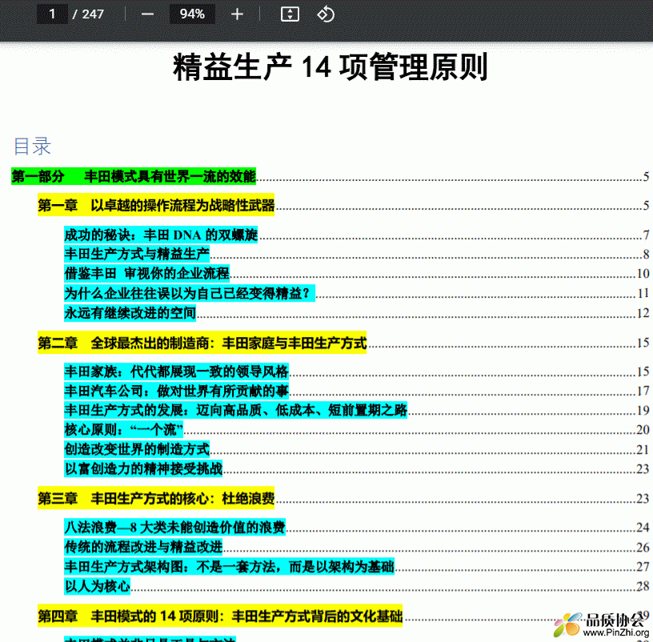Open 丰田生产方式与精益生产 entry
Viewport: 653px width, 642px height.
pyautogui.click(x=137, y=254)
